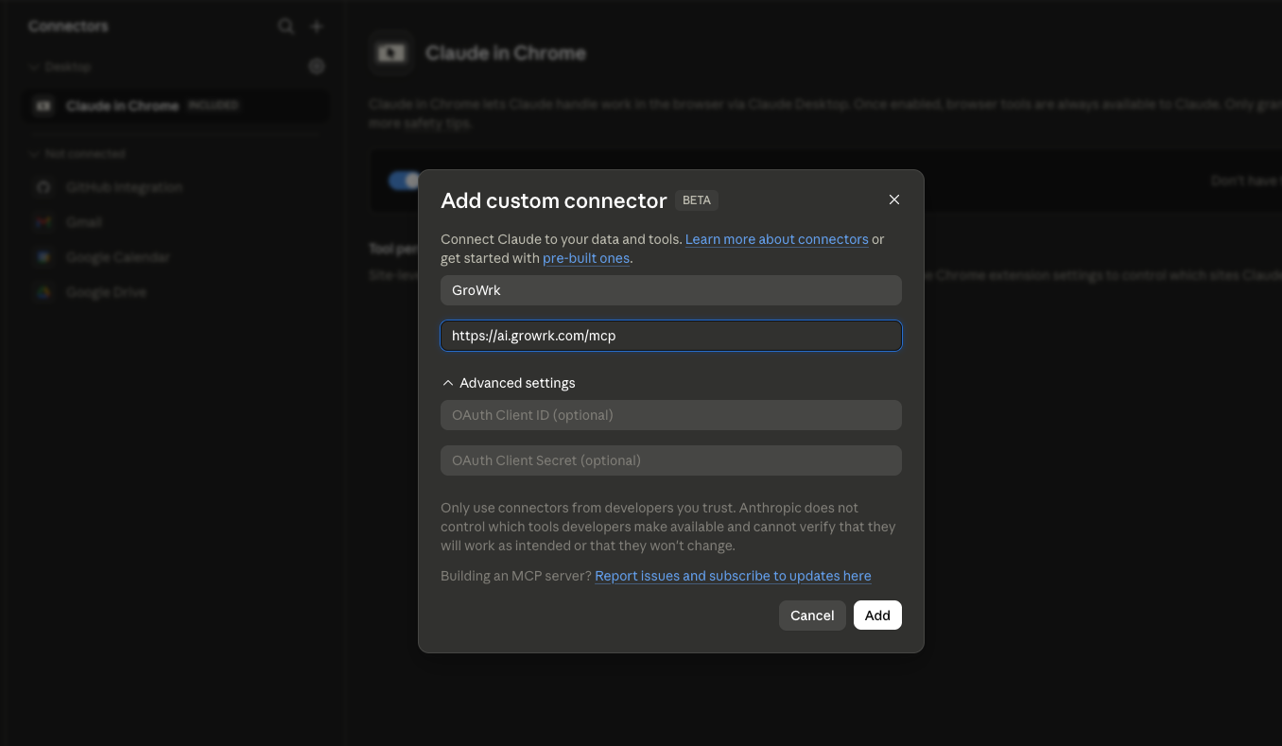This screenshot has width=1282, height=746.
Task: Follow the pre-built ones link
Action: (x=586, y=258)
